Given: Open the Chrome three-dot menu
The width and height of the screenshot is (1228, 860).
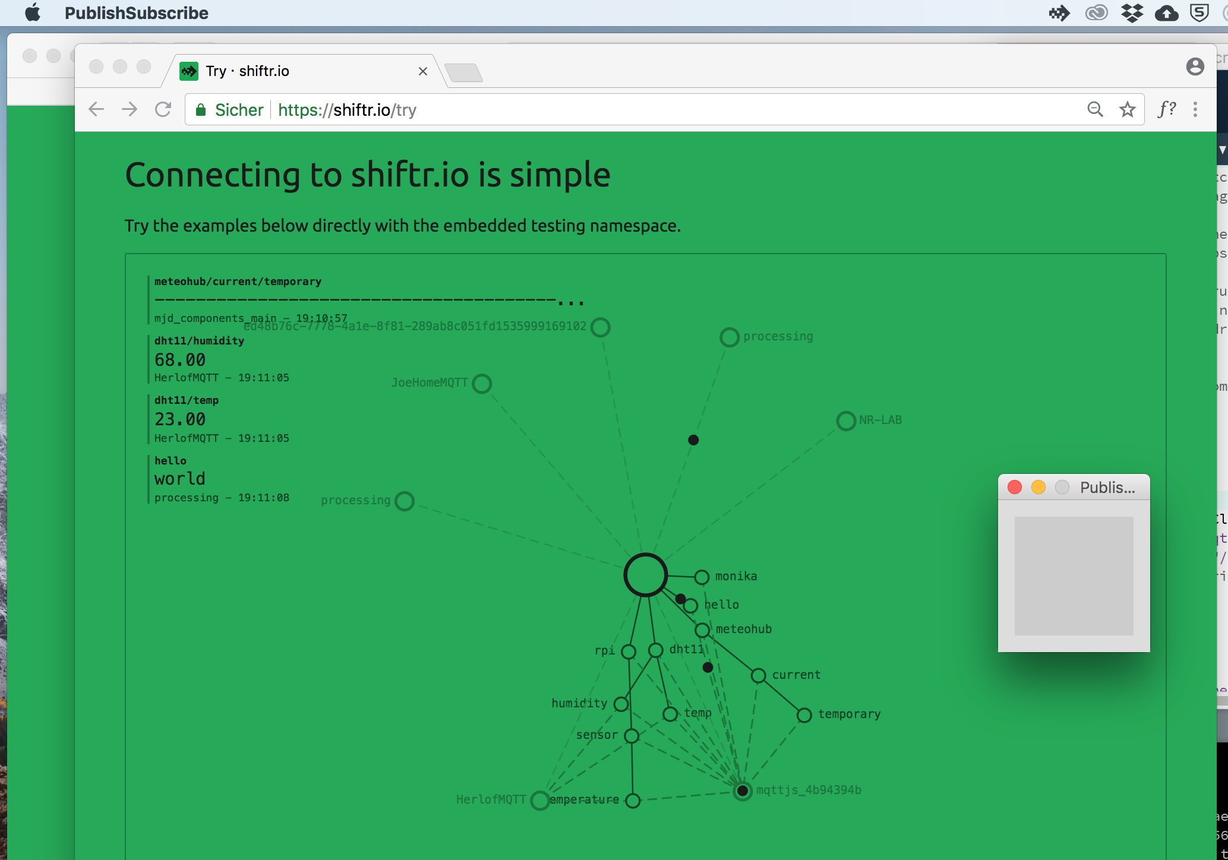Looking at the screenshot, I should click(x=1195, y=109).
